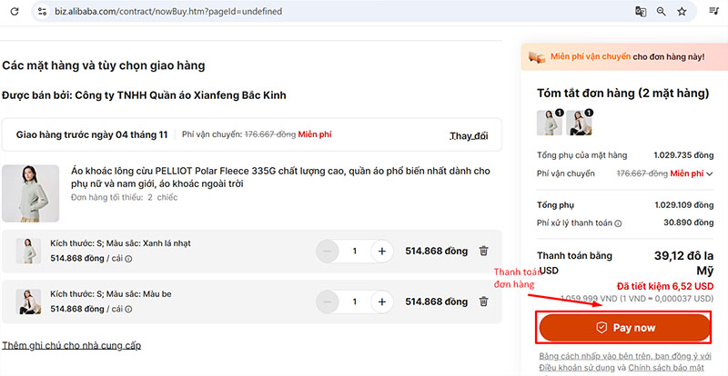Click the address bar URL field
This screenshot has width=728, height=376.
pyautogui.click(x=273, y=11)
